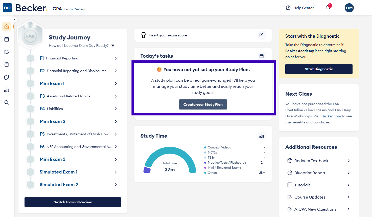The image size is (372, 217).
Task: Follow the Becker.com link
Action: [x=331, y=116]
